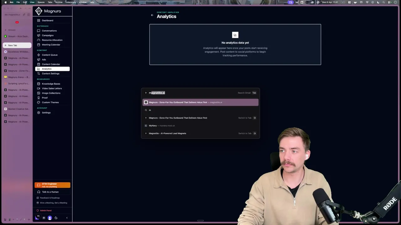
Task: Open Dashboard in Magnura sidebar
Action: point(52,20)
